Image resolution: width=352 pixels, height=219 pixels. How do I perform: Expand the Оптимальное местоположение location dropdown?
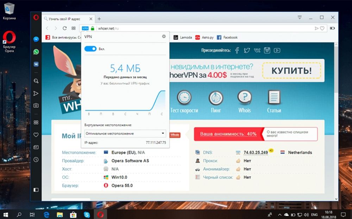125,133
